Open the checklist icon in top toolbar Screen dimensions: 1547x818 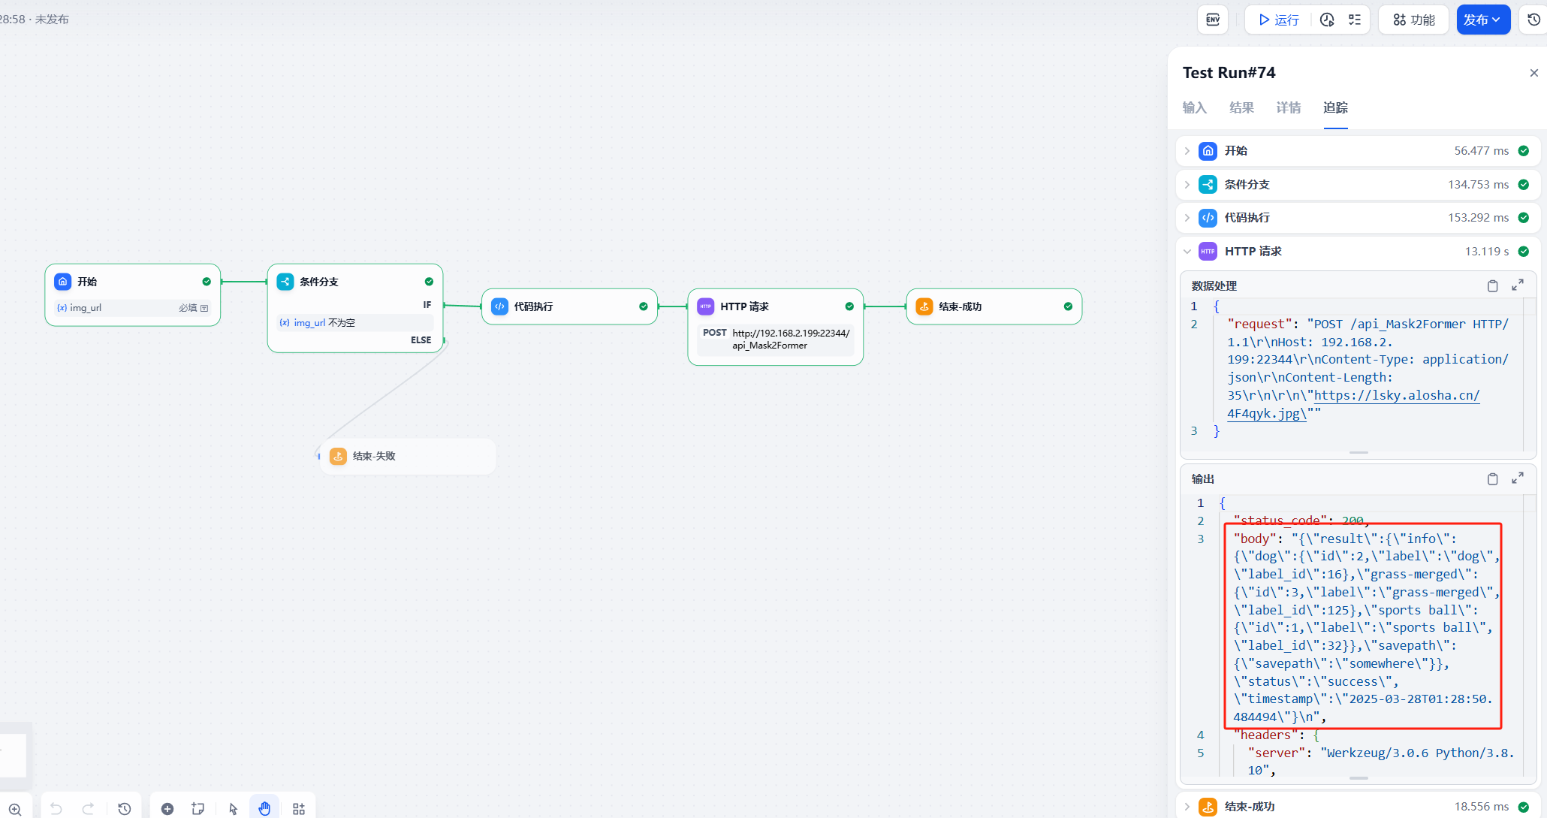point(1355,20)
